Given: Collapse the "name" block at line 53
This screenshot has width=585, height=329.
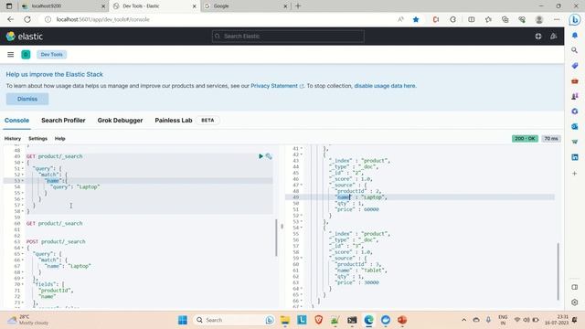Looking at the screenshot, I should [x=22, y=181].
